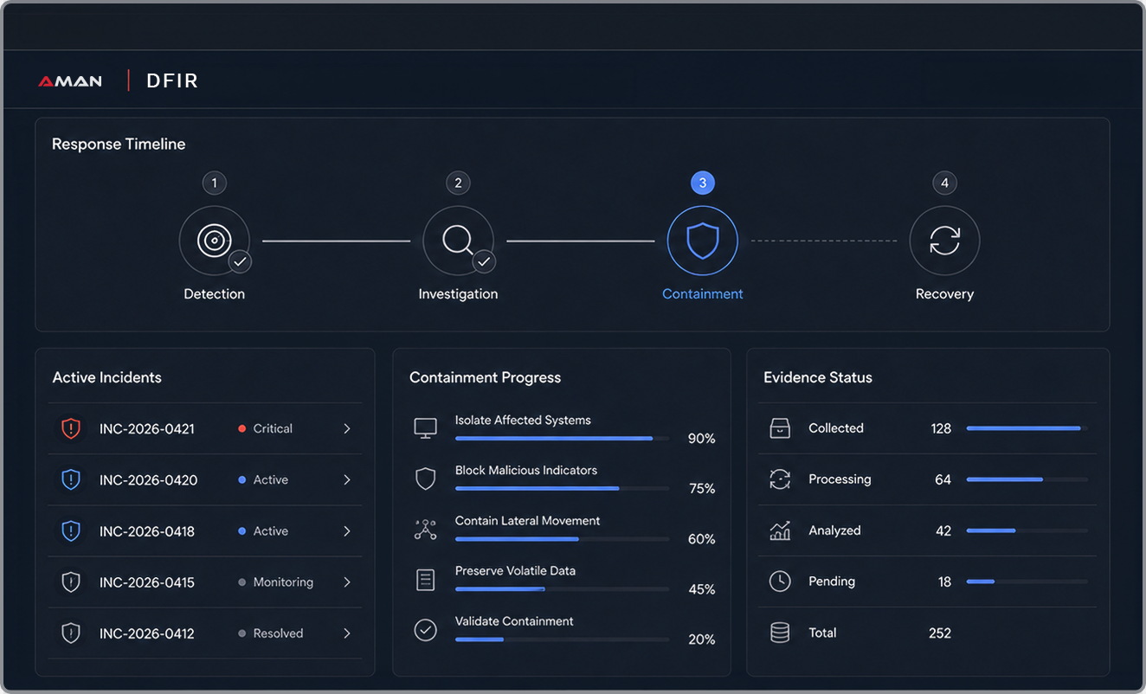The image size is (1146, 694).
Task: Click the Detection stage label
Action: pyautogui.click(x=214, y=294)
